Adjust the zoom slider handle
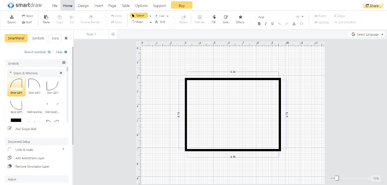The height and width of the screenshot is (185, 387). point(337,178)
